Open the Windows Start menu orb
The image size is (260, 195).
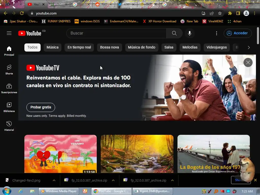click(x=7, y=191)
